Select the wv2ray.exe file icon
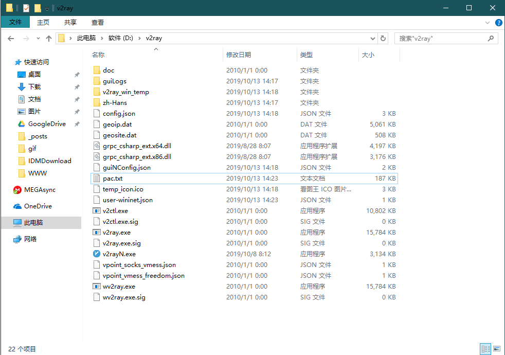The image size is (505, 355). click(96, 287)
